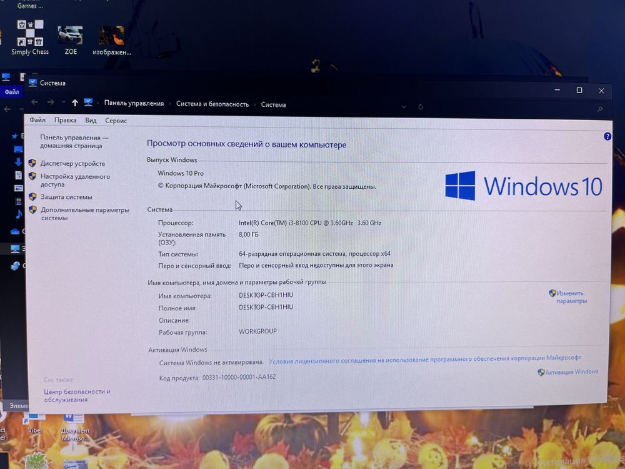
Task: Go up one level with the Up arrow
Action: click(74, 103)
